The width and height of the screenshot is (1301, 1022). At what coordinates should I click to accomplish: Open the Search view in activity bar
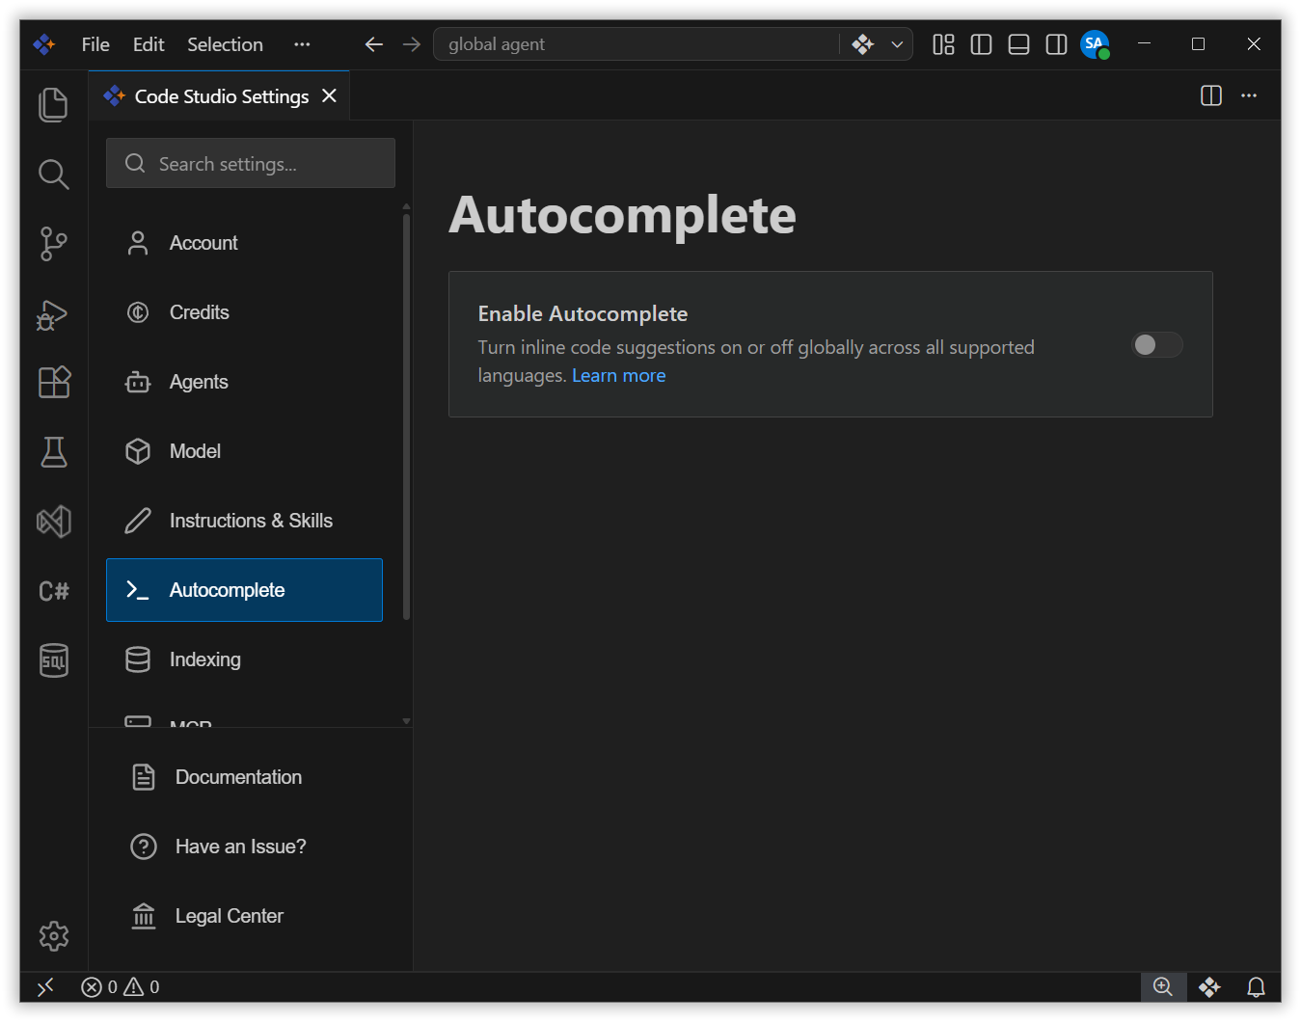pos(53,175)
